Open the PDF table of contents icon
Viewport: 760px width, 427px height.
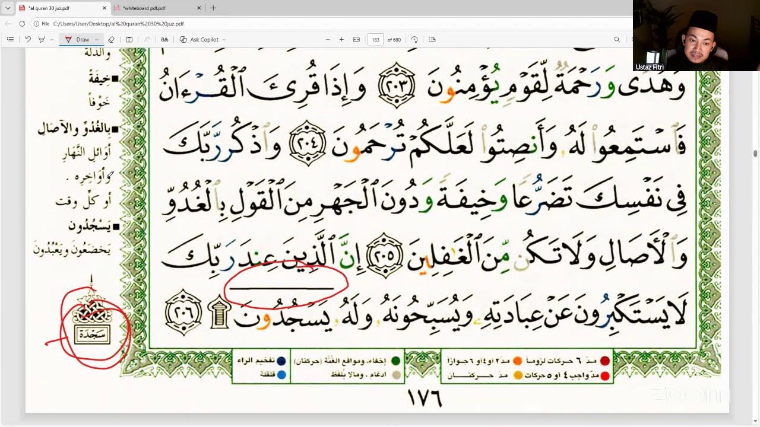10,40
